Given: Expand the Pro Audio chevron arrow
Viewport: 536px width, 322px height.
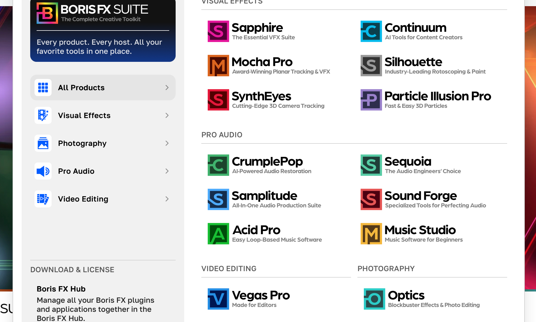Looking at the screenshot, I should (x=167, y=171).
